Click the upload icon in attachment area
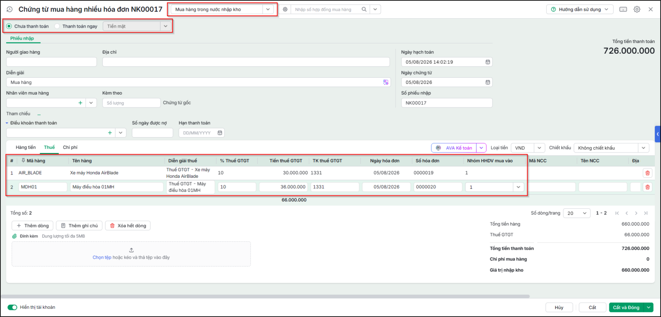Screen dimensions: 661x317 pos(131,250)
